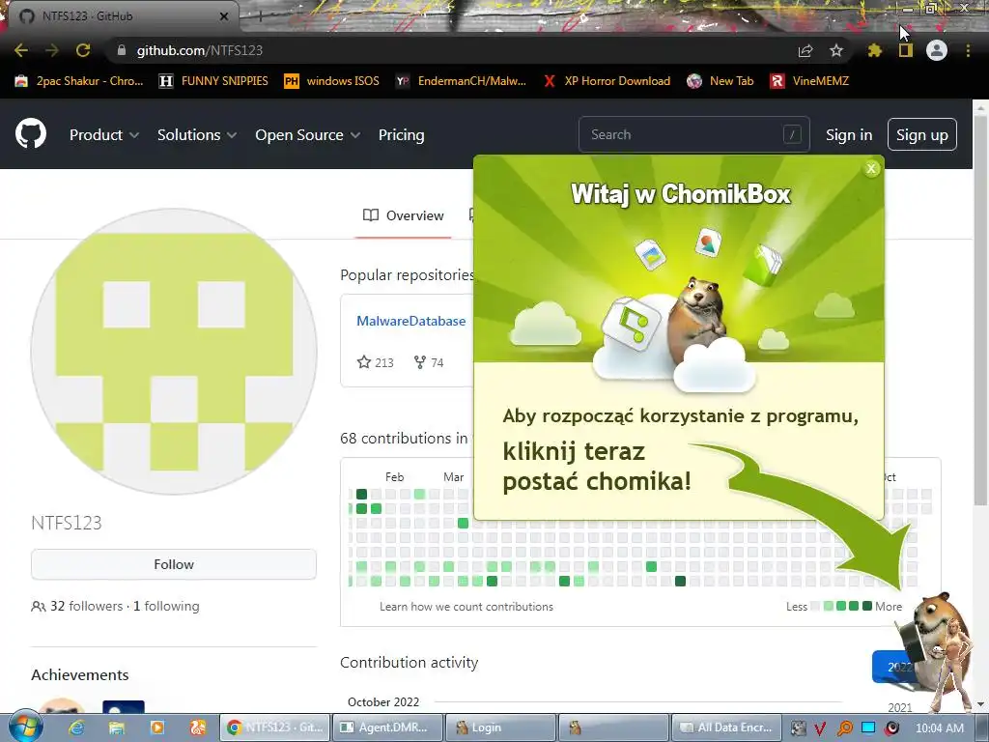Open UC Browser from the taskbar
Viewport: 989px width, 742px height.
[197, 728]
